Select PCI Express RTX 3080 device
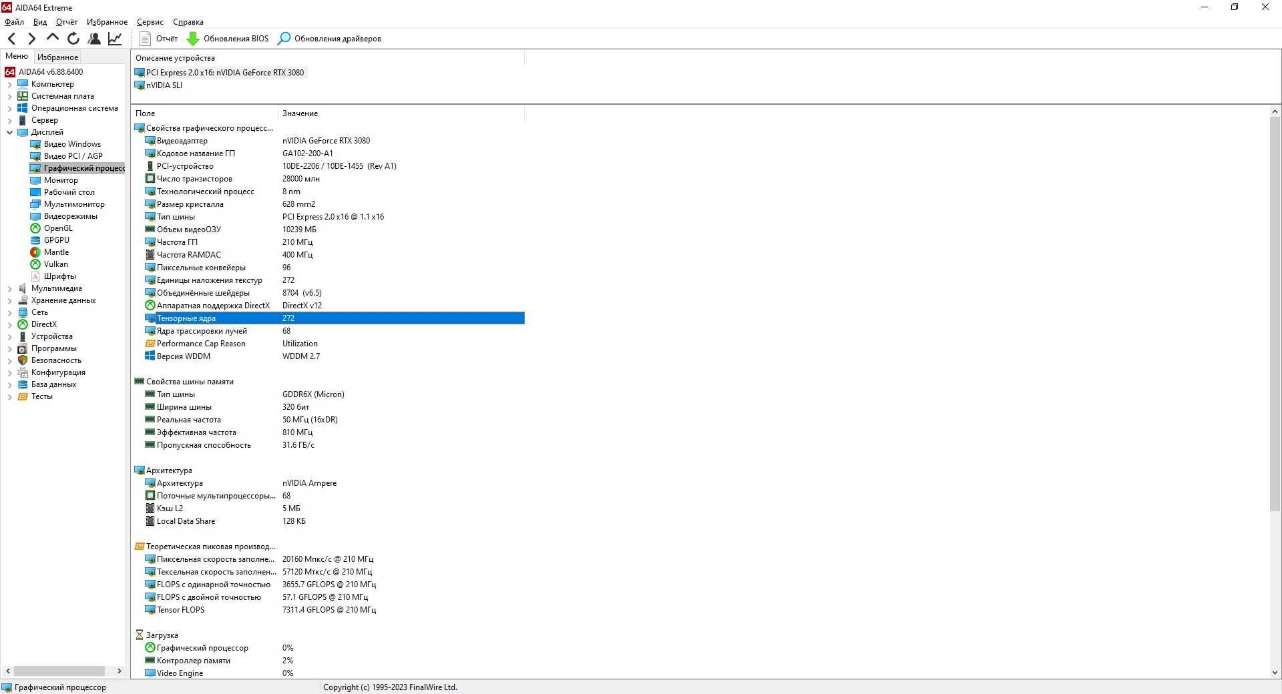The height and width of the screenshot is (694, 1282). [x=220, y=73]
